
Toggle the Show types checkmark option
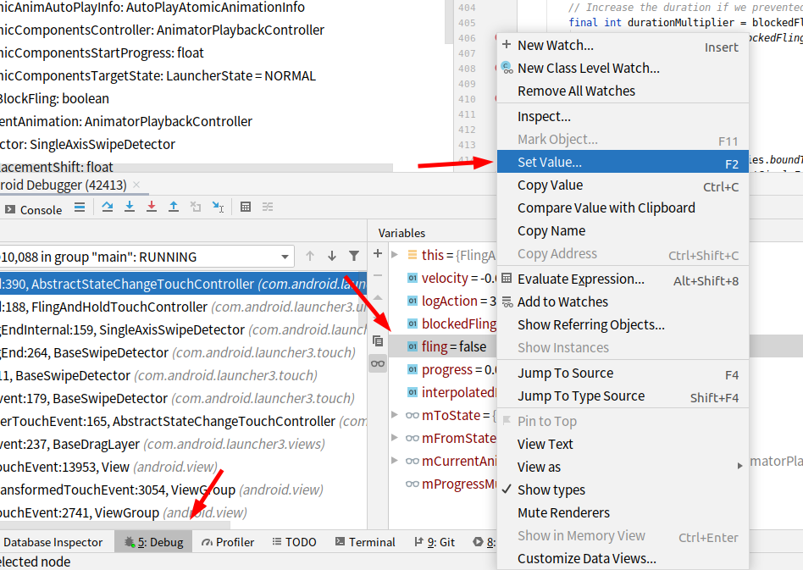point(623,490)
